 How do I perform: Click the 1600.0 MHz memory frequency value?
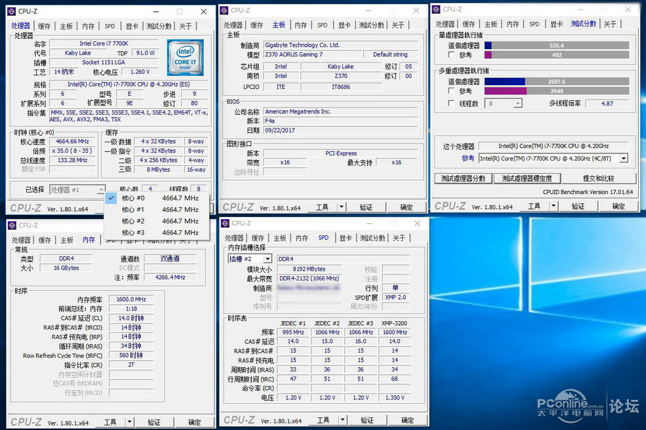(131, 299)
